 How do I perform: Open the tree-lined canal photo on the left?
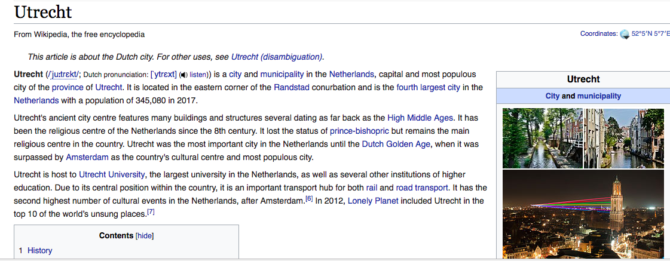click(x=542, y=138)
